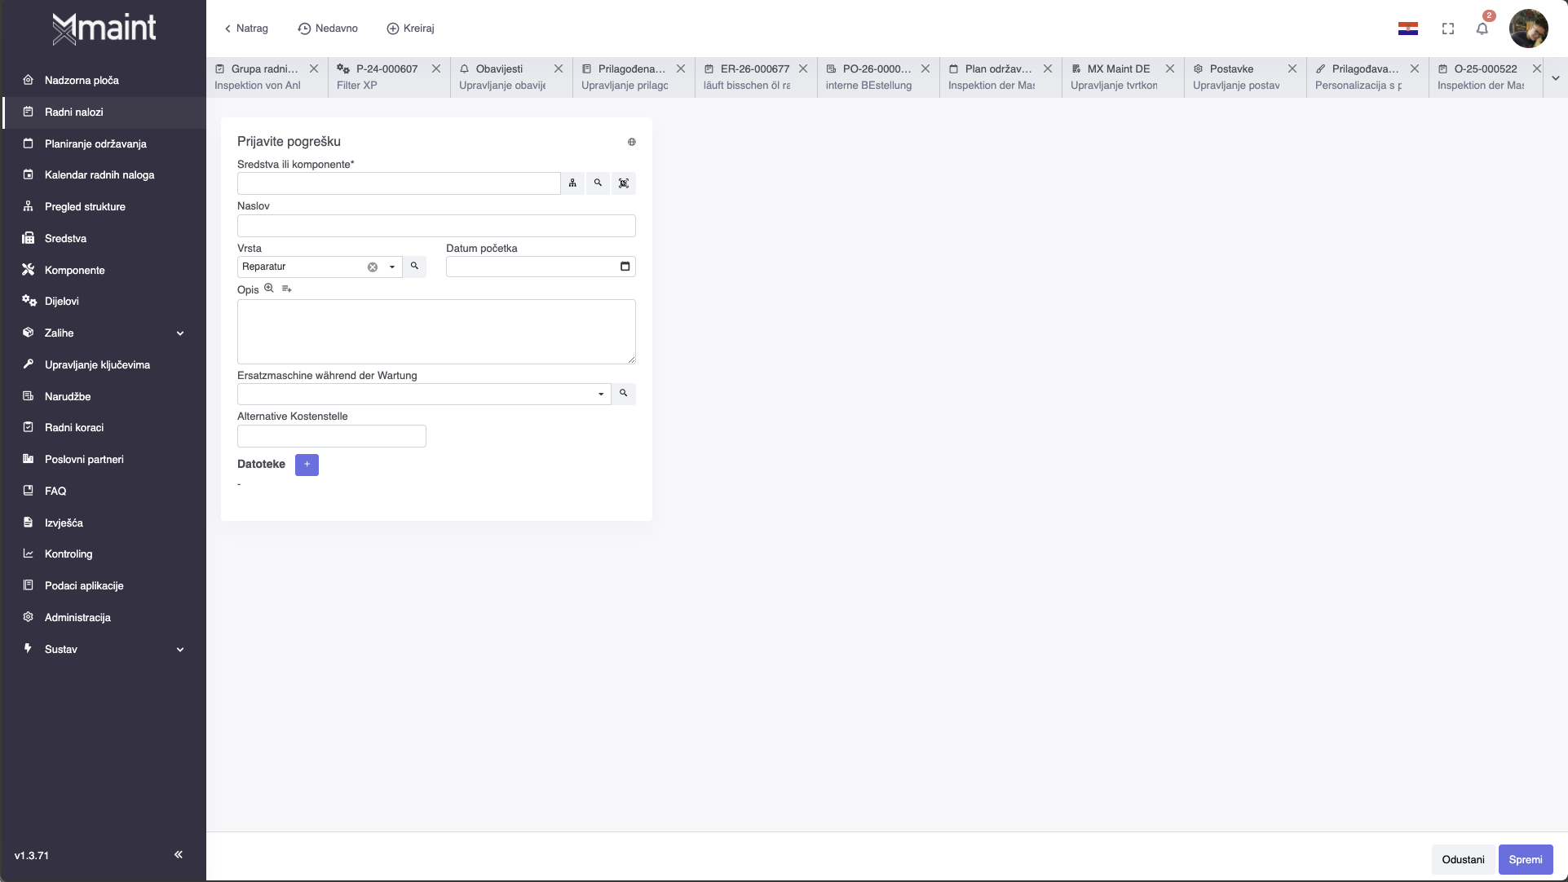Open the Vrsta dropdown arrow
The width and height of the screenshot is (1568, 882).
[x=392, y=267]
